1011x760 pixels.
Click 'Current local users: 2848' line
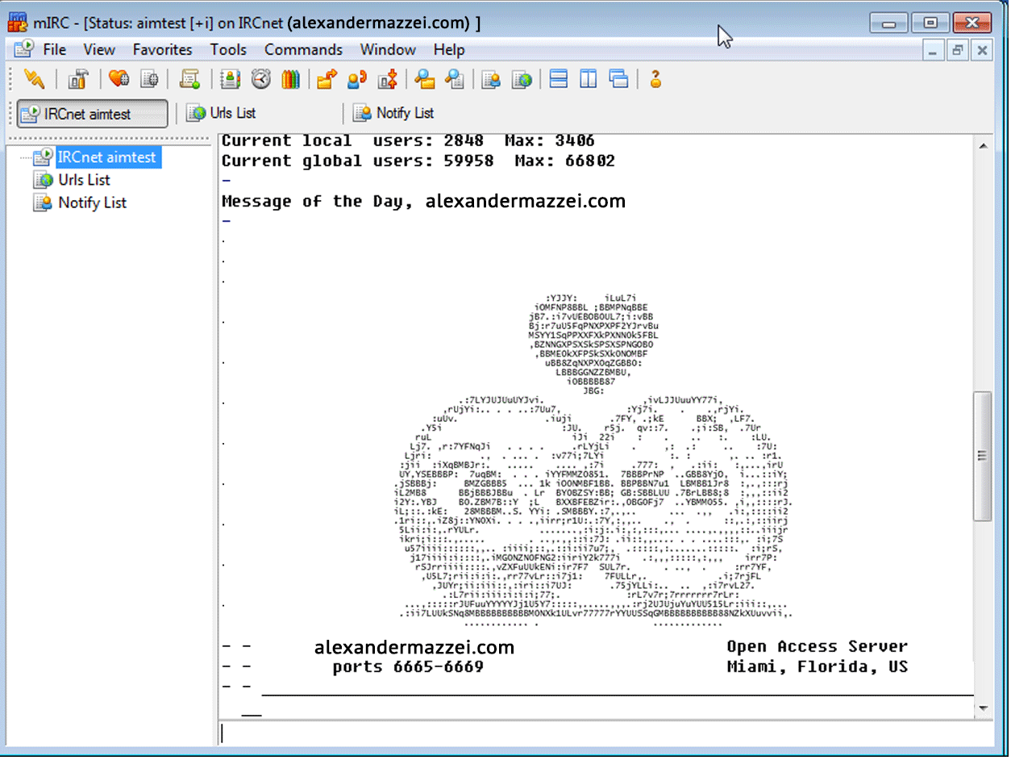tap(408, 140)
